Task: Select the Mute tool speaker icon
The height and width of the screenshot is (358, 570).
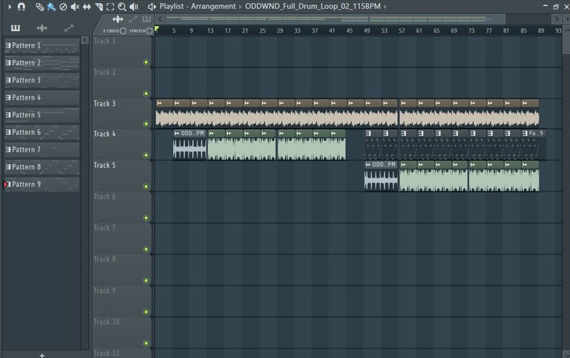Action: (75, 7)
